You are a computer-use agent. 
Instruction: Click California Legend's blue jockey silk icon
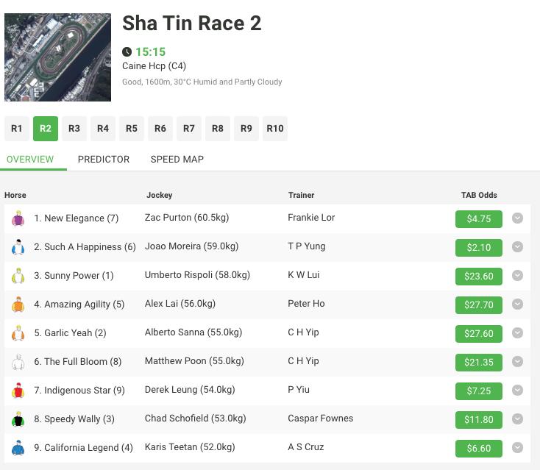[18, 448]
